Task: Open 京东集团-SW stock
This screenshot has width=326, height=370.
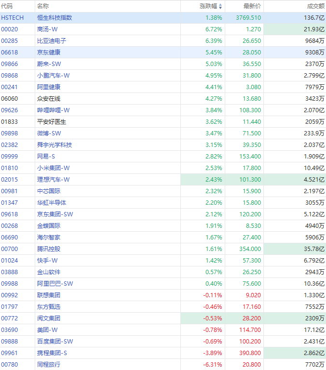Action: (x=55, y=214)
